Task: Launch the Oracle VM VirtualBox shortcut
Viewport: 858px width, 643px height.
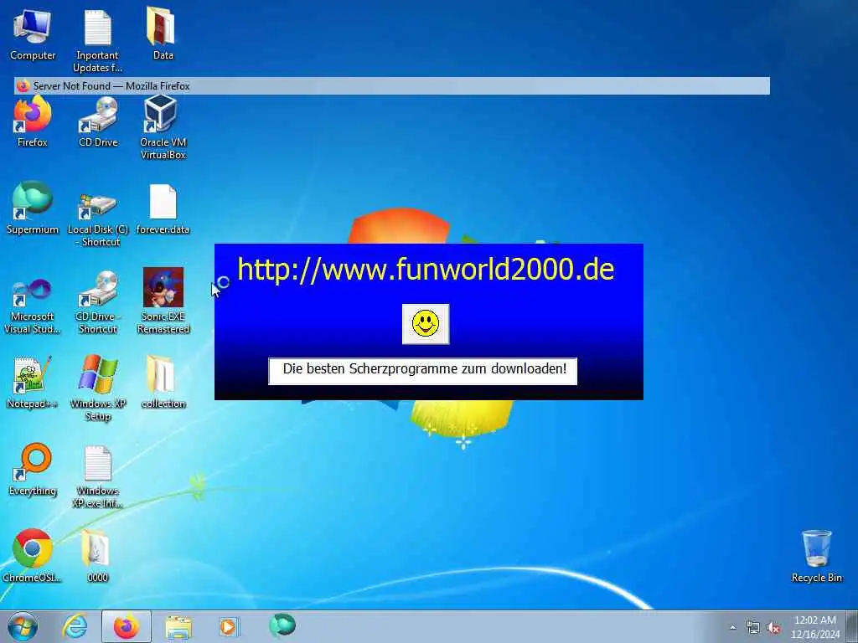Action: pos(163,128)
